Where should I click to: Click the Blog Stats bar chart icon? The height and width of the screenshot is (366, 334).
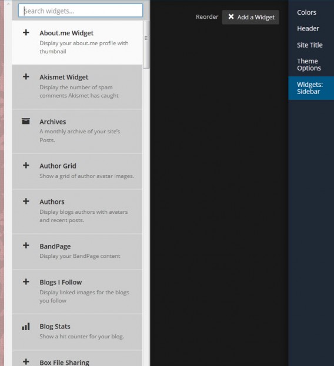click(26, 326)
